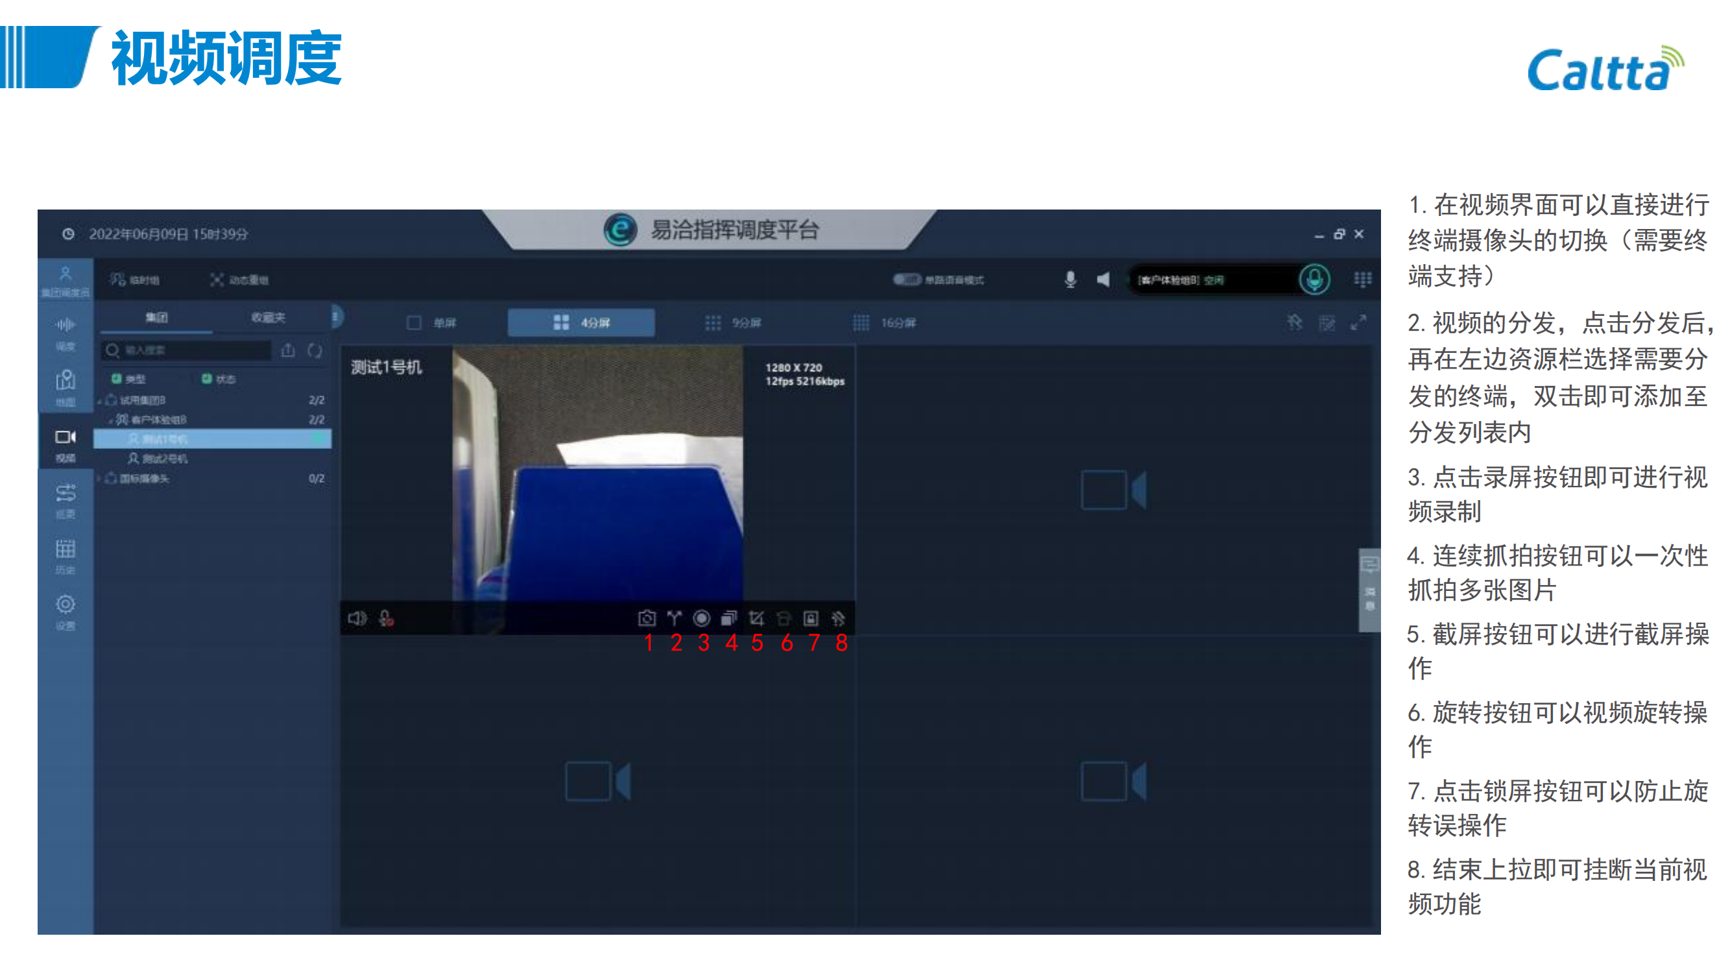This screenshot has height=973, width=1730.
Task: Click the continuous capture (stacked frames) icon
Action: tap(729, 618)
